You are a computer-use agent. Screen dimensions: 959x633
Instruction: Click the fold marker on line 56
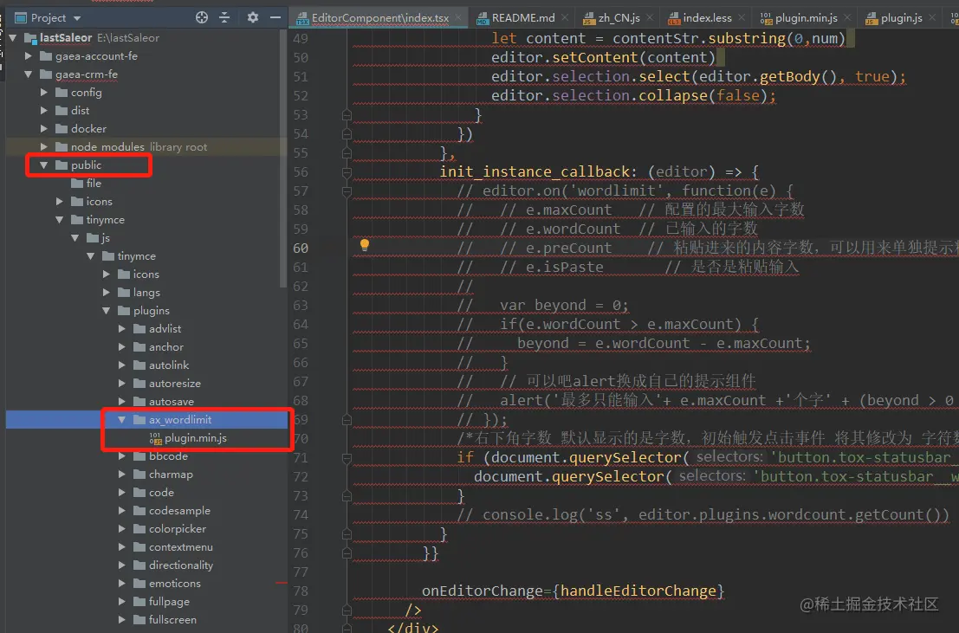click(347, 172)
